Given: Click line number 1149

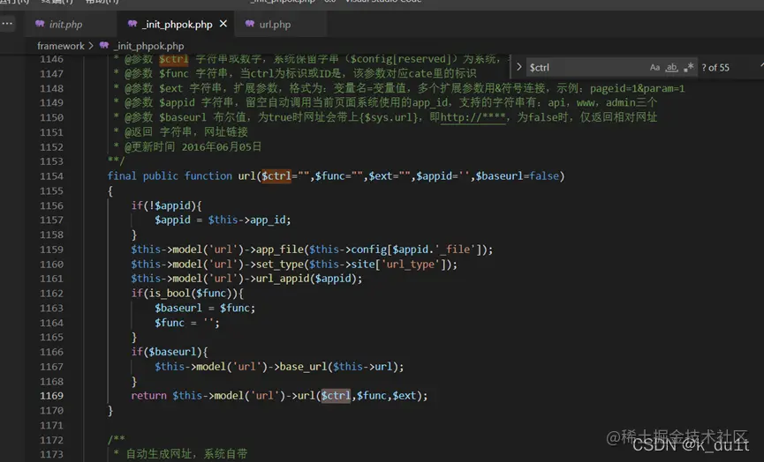Looking at the screenshot, I should coord(51,102).
